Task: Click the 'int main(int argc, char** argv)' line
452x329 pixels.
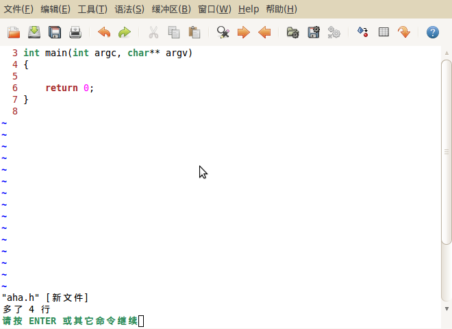Action: coord(108,53)
